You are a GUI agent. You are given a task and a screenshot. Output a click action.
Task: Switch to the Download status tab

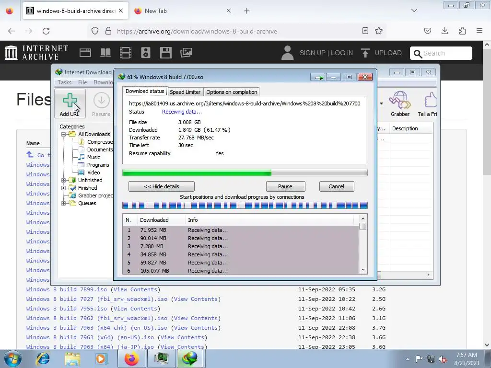tap(145, 92)
